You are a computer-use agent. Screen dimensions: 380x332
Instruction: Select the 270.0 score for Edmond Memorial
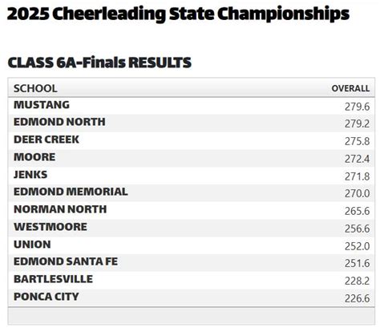click(357, 193)
